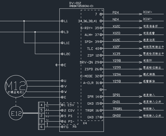The height and width of the screenshot is (136, 166).
Task: Select the P24 wire label
Action: coord(116,12)
